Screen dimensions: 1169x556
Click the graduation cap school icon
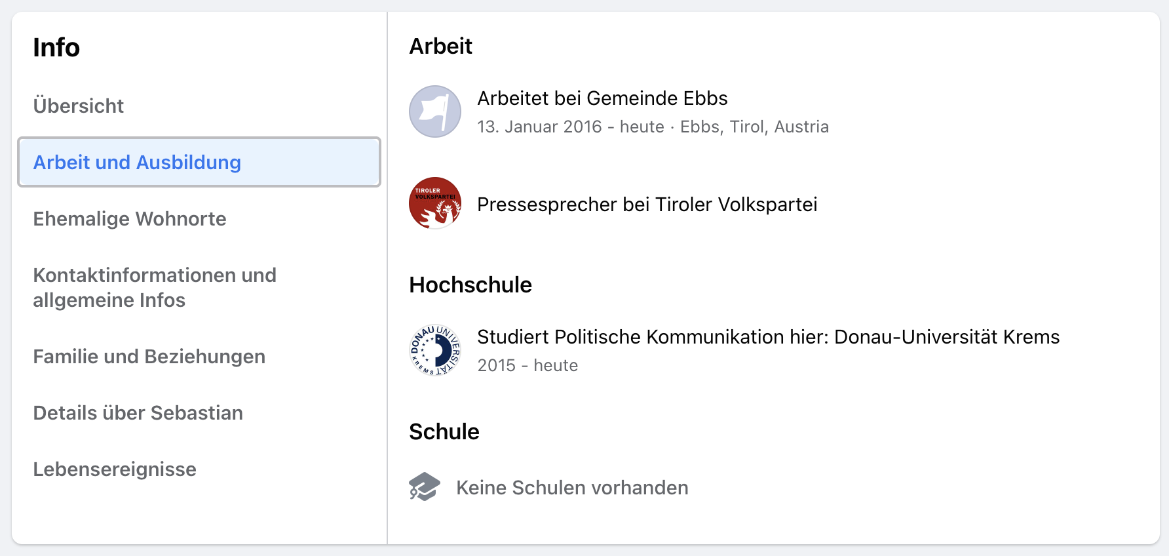425,487
